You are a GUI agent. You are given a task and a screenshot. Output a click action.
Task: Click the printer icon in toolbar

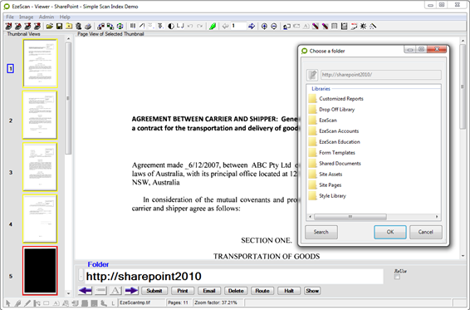point(88,27)
